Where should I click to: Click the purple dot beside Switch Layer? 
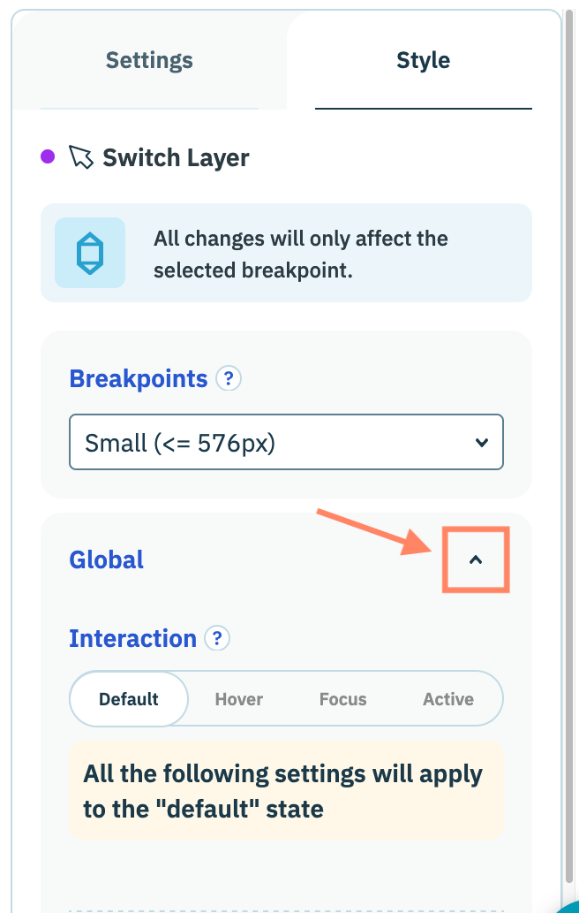coord(49,157)
